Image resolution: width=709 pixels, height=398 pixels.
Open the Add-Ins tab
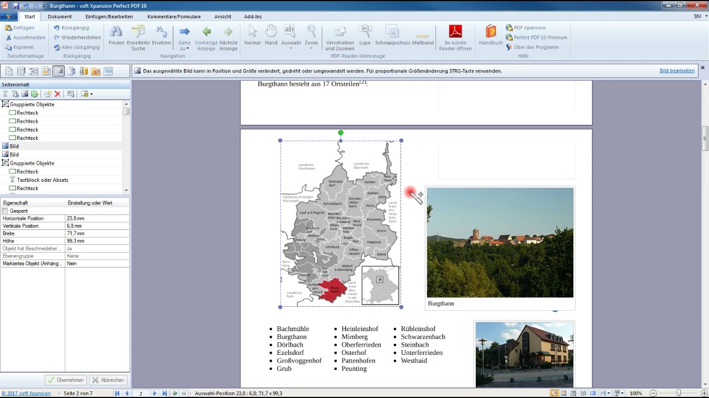(253, 17)
